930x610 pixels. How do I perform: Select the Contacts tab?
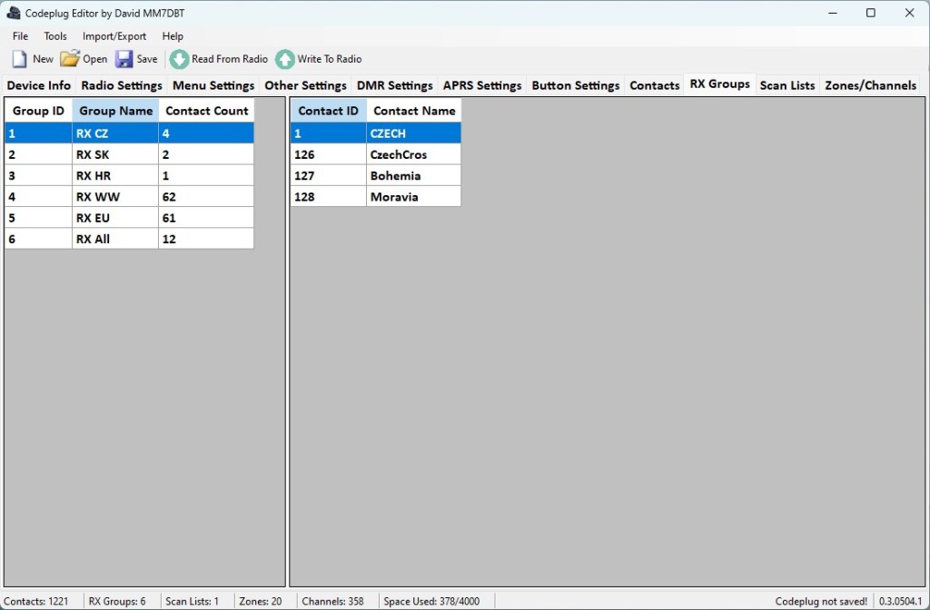pyautogui.click(x=654, y=85)
